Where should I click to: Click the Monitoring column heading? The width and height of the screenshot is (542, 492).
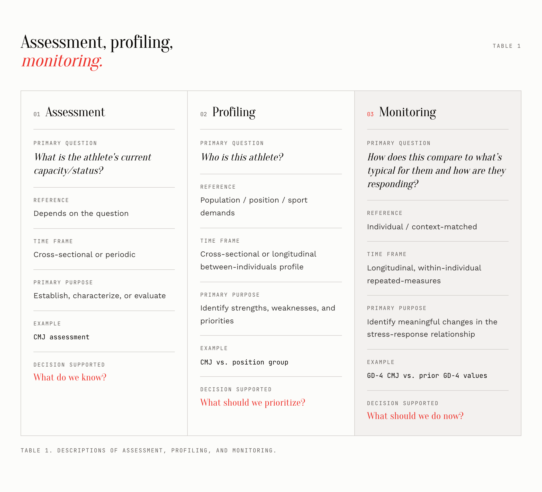pyautogui.click(x=408, y=113)
